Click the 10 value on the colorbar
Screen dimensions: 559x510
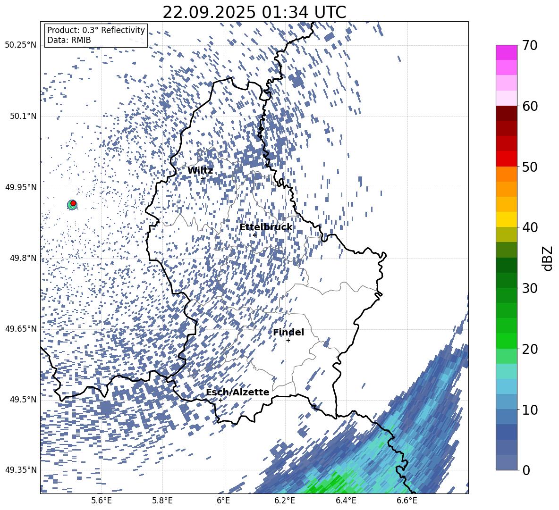coord(529,410)
